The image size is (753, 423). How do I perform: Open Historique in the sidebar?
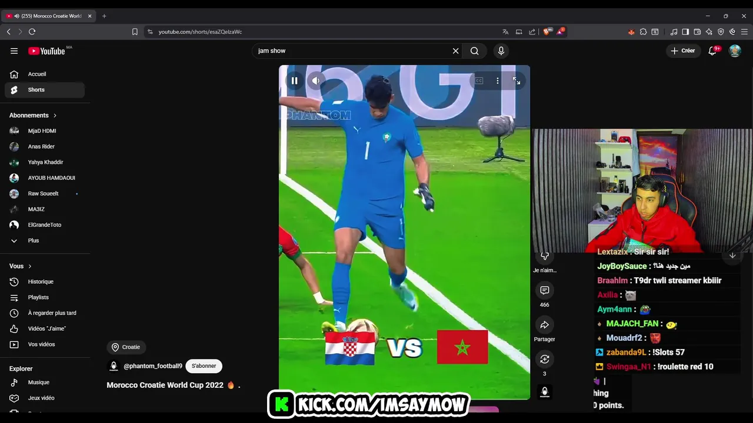pyautogui.click(x=45, y=282)
